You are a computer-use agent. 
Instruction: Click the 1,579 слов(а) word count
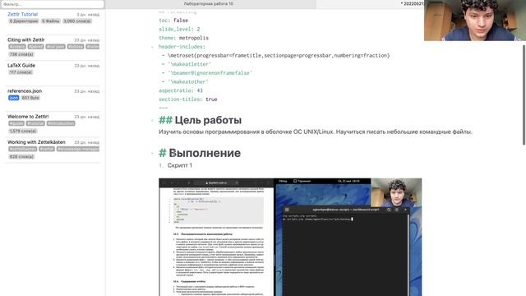(22, 131)
